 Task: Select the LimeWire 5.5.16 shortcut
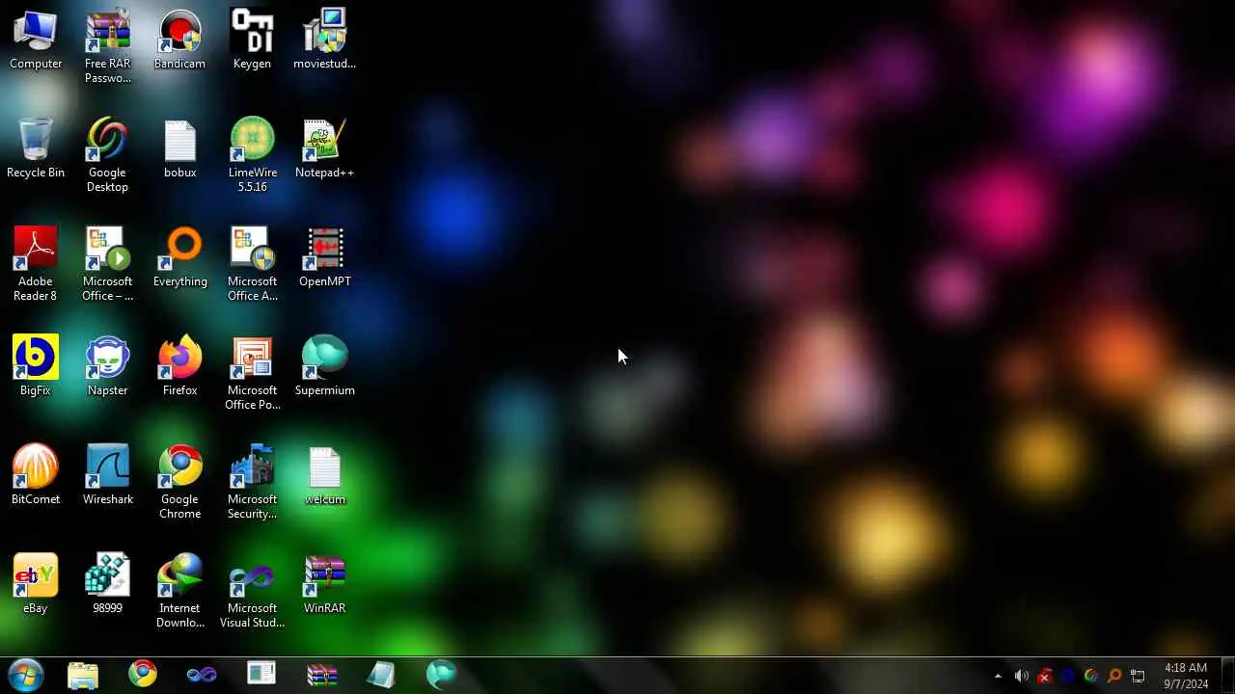(252, 155)
